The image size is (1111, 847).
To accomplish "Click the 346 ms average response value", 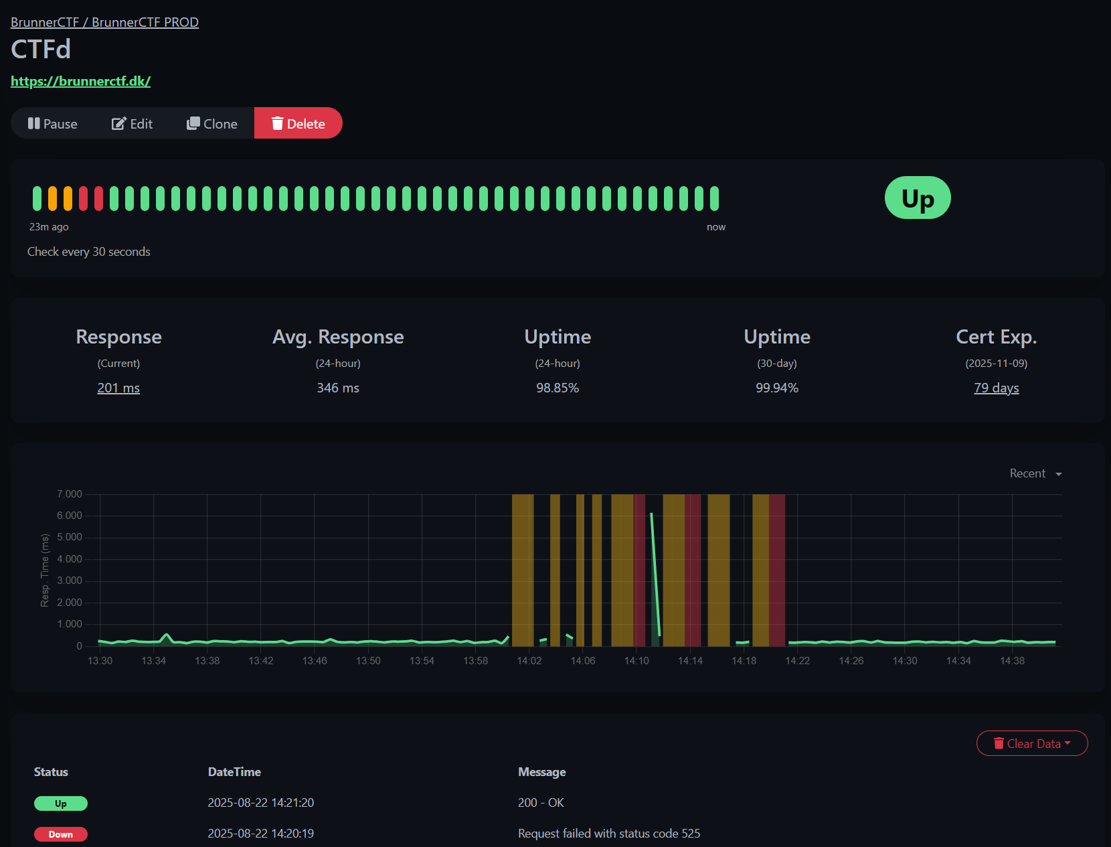I will coord(338,388).
